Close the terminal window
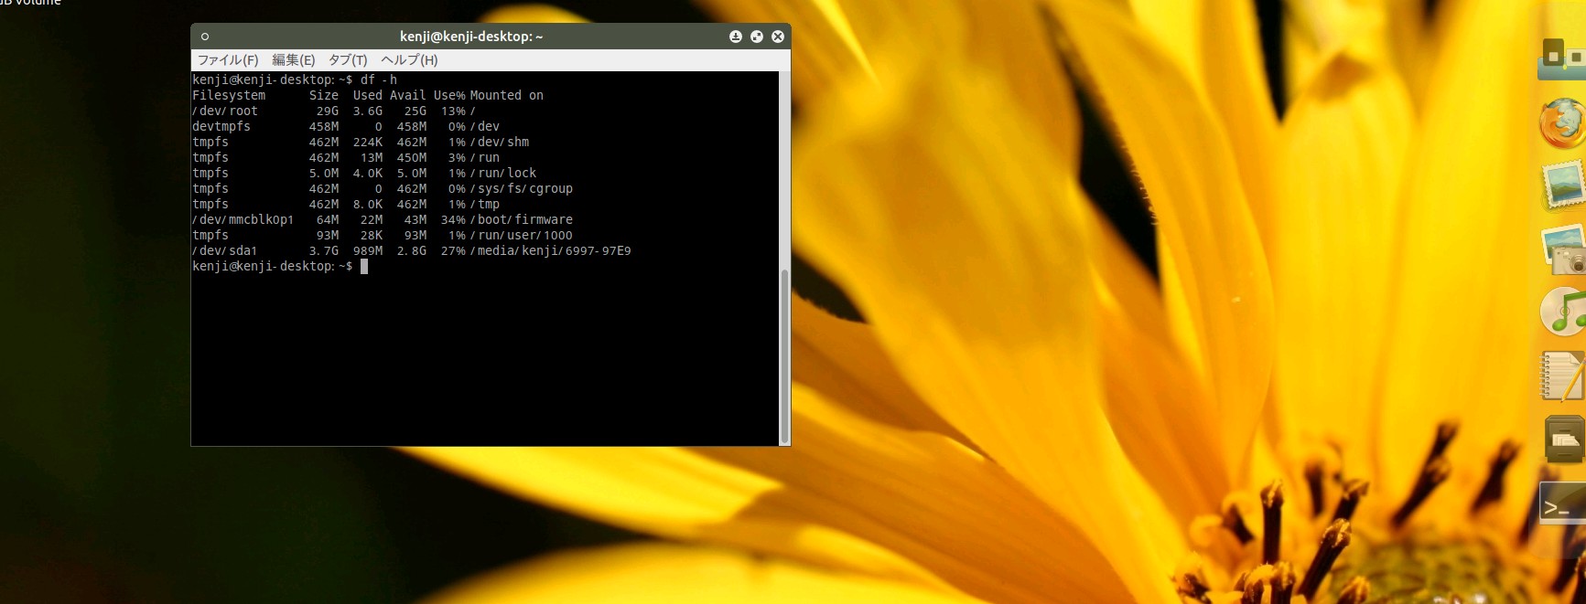 [778, 37]
